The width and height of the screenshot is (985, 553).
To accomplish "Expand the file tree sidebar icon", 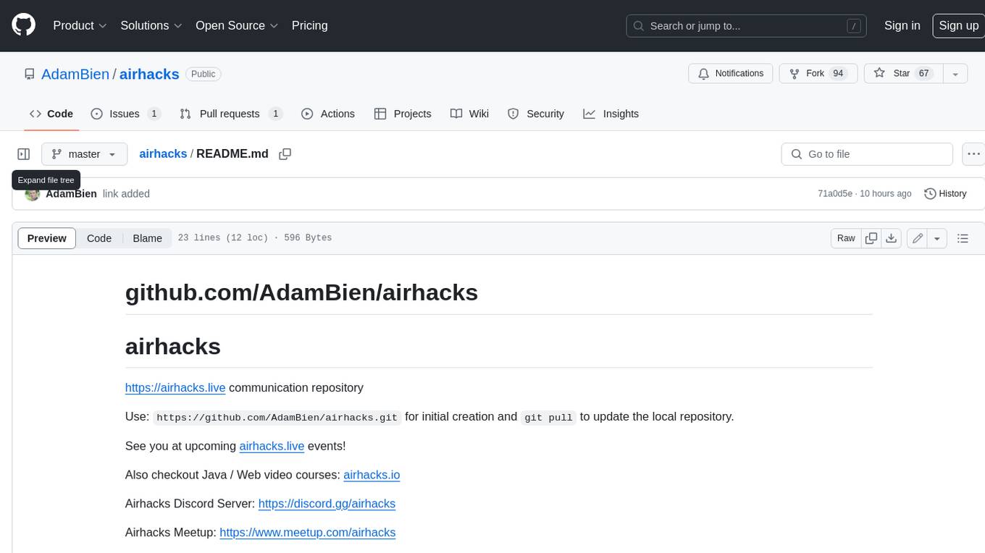I will click(x=24, y=154).
